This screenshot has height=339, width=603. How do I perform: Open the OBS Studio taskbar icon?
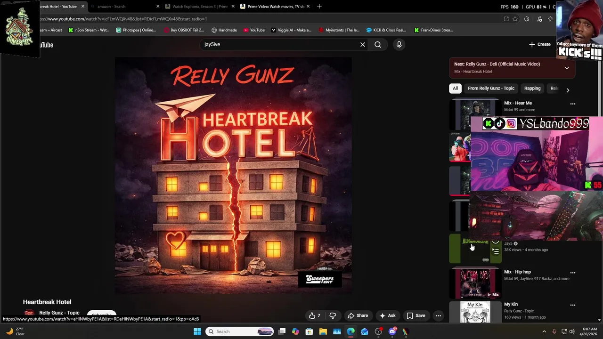[378, 331]
